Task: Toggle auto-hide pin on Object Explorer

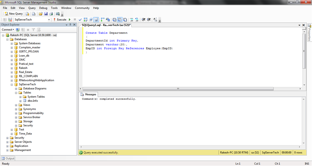Action: [70, 25]
